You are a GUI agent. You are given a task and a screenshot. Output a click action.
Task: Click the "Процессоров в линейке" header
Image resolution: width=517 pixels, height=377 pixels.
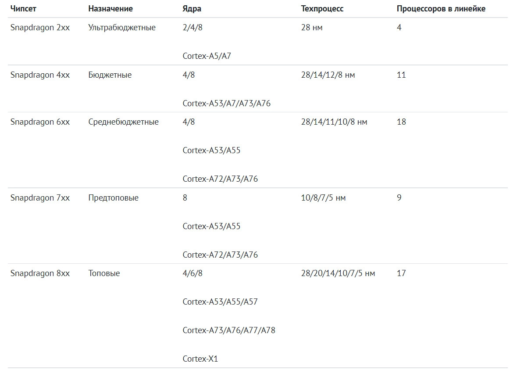[x=441, y=9]
